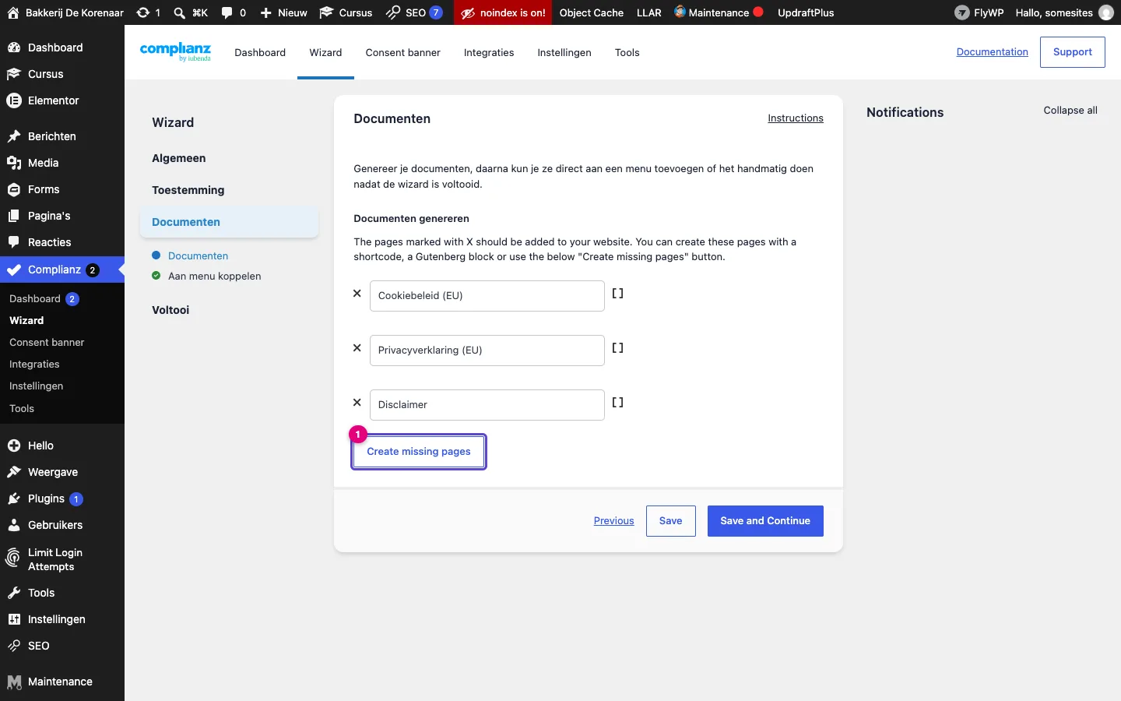Open the search ⌘K magnifier icon
Image resolution: width=1121 pixels, height=701 pixels.
click(180, 12)
